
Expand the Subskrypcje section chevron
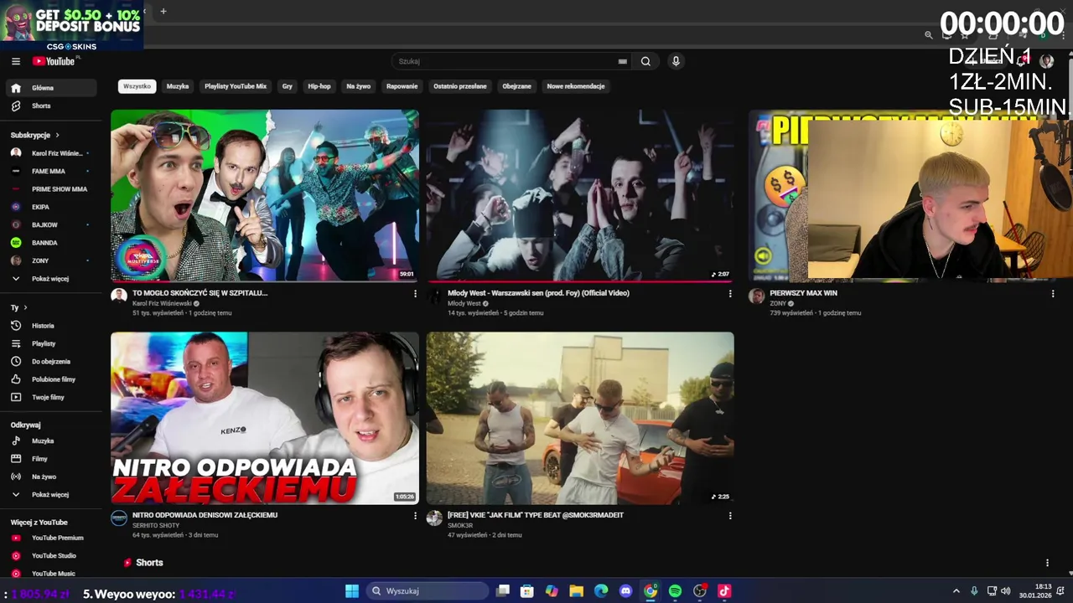pyautogui.click(x=57, y=135)
